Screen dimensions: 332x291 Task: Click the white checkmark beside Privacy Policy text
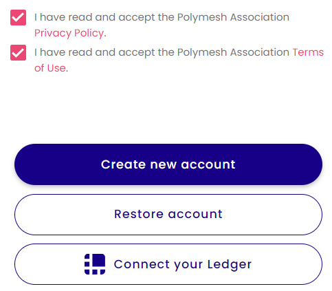18,17
